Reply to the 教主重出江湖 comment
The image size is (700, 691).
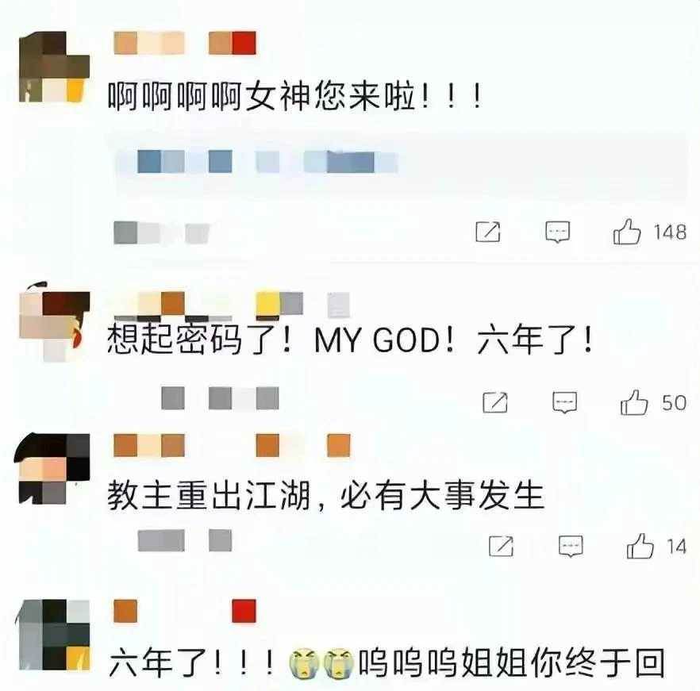click(571, 547)
